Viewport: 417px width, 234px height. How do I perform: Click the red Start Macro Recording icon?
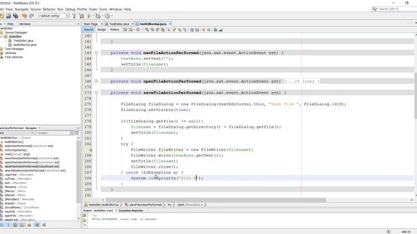point(203,30)
